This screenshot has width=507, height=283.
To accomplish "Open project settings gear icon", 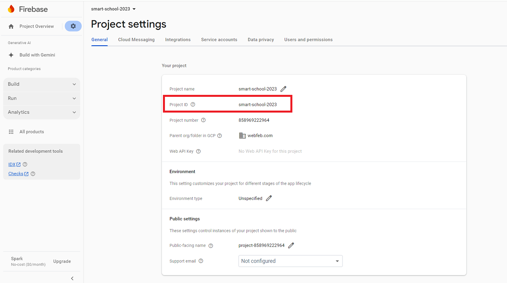I will [73, 26].
